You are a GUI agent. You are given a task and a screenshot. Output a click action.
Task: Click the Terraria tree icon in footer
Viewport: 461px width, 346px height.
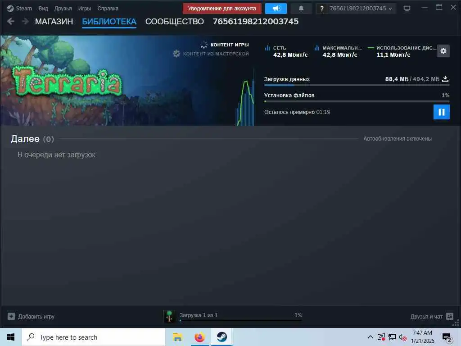coord(169,317)
